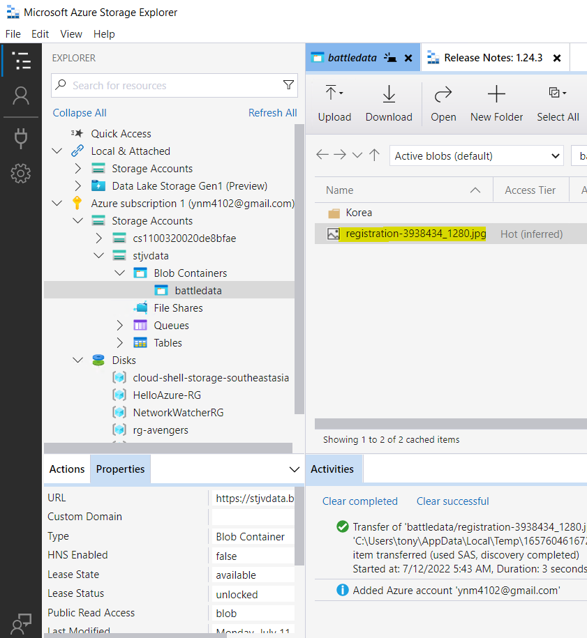Navigate forward with the right arrow
The image size is (587, 638).
point(340,155)
